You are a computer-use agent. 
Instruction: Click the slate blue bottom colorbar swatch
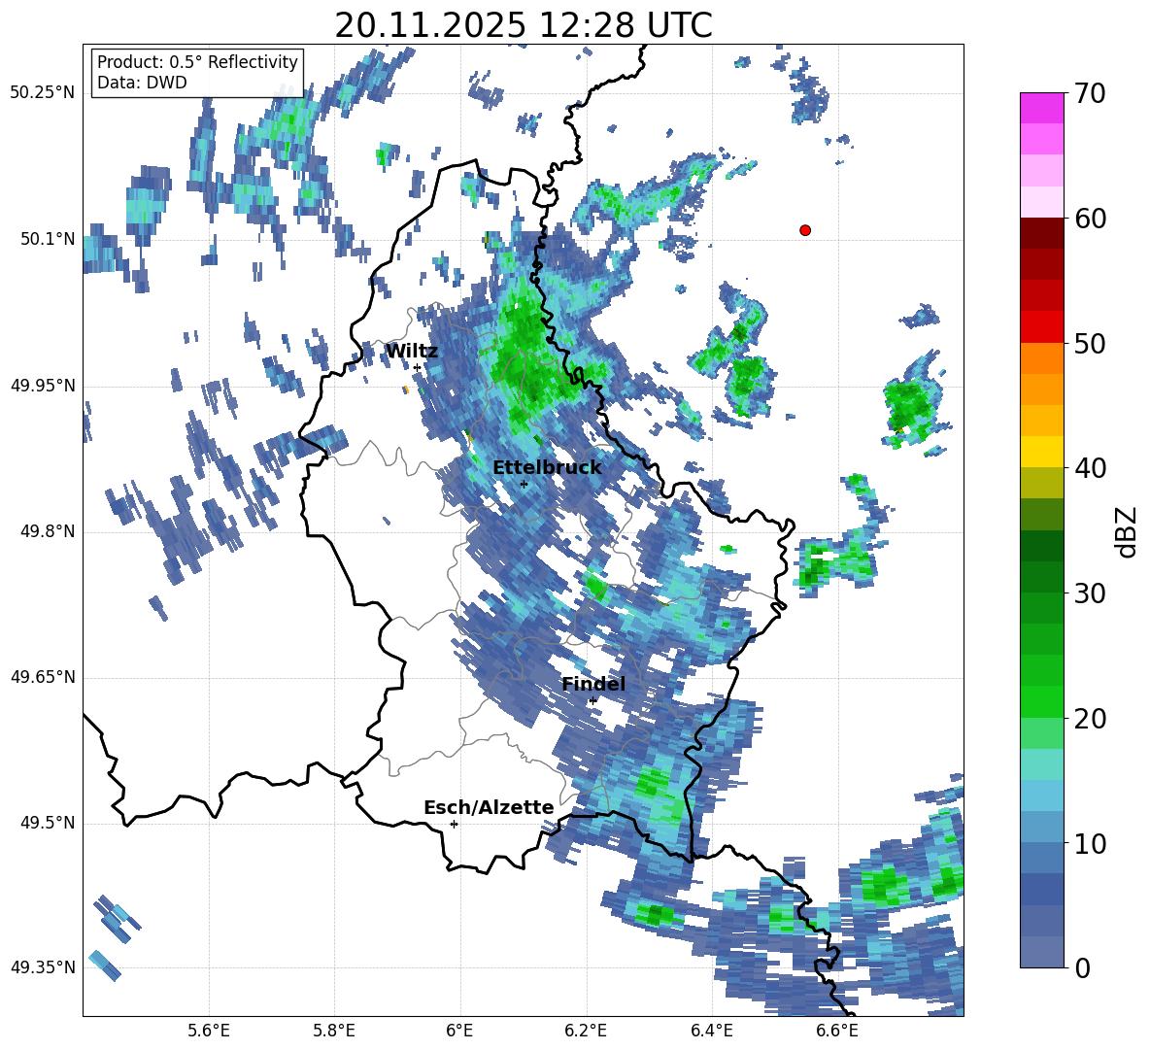1041,952
